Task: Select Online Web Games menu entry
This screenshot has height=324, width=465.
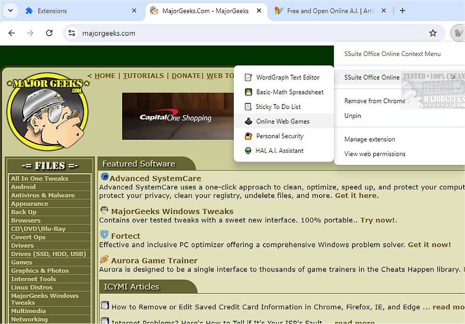Action: (x=284, y=121)
